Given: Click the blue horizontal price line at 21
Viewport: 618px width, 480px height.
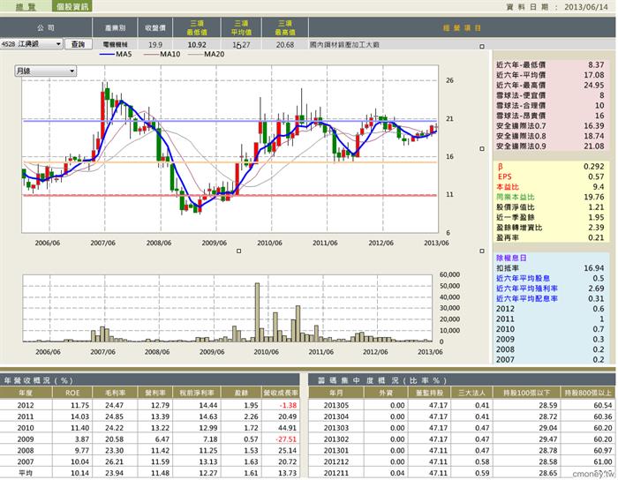Looking at the screenshot, I should (230, 121).
